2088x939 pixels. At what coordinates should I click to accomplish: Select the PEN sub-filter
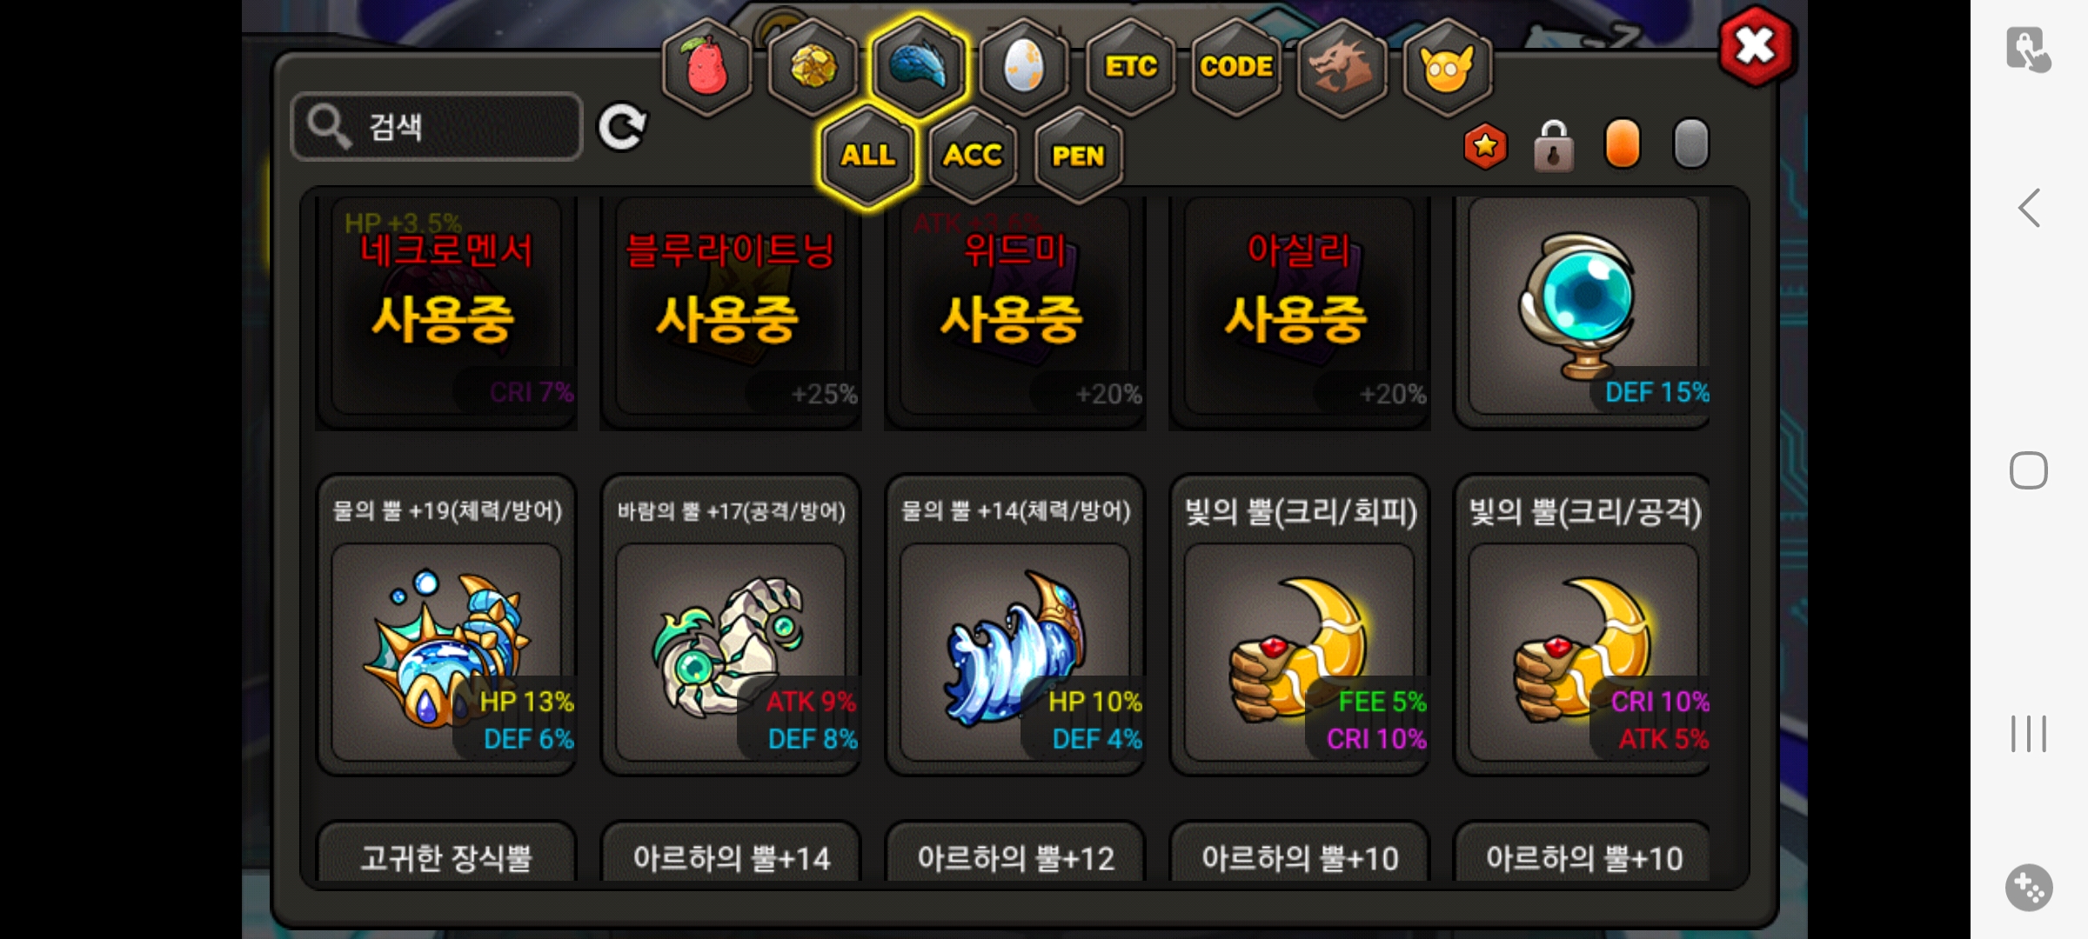(1078, 156)
